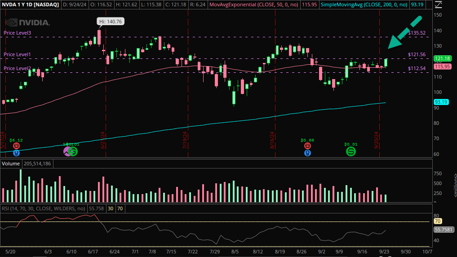
Task: Click the 205,514,186 volume value
Action: tap(37, 164)
